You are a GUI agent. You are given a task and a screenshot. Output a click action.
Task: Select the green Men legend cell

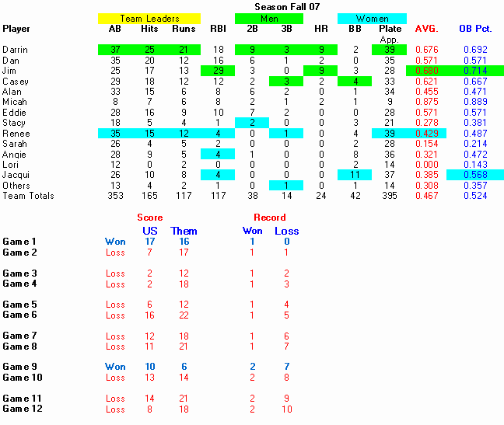click(x=269, y=19)
